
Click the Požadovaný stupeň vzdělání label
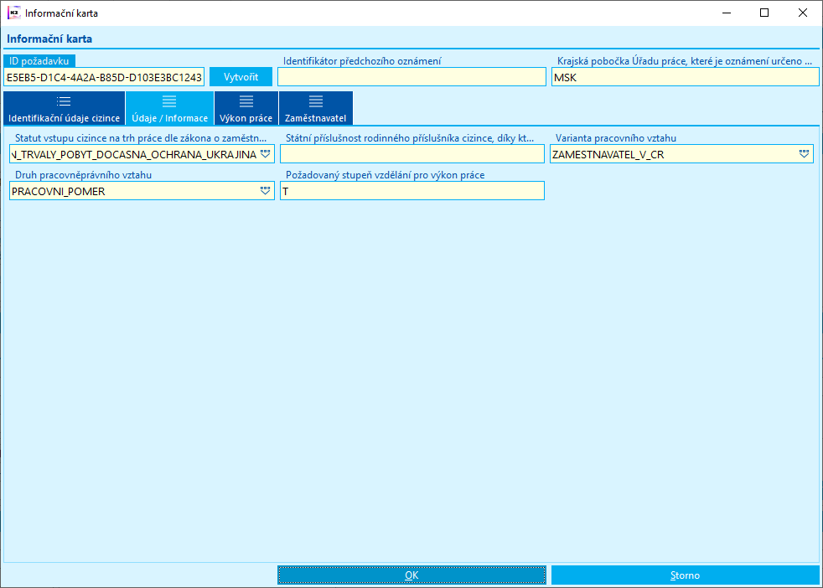386,175
